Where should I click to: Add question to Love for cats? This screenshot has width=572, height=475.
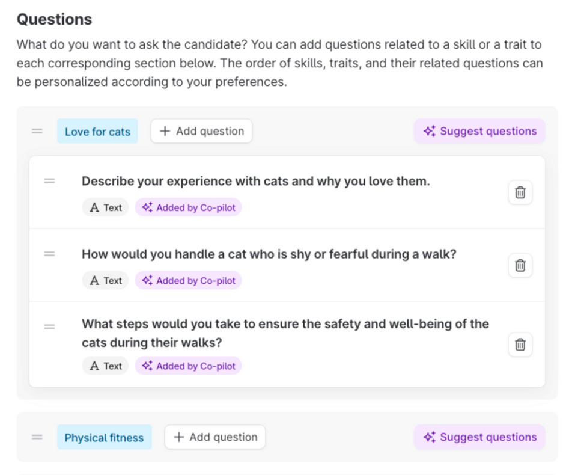(x=201, y=131)
